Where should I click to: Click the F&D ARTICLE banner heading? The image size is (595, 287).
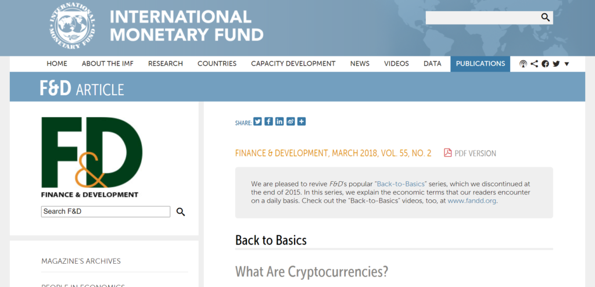[82, 88]
